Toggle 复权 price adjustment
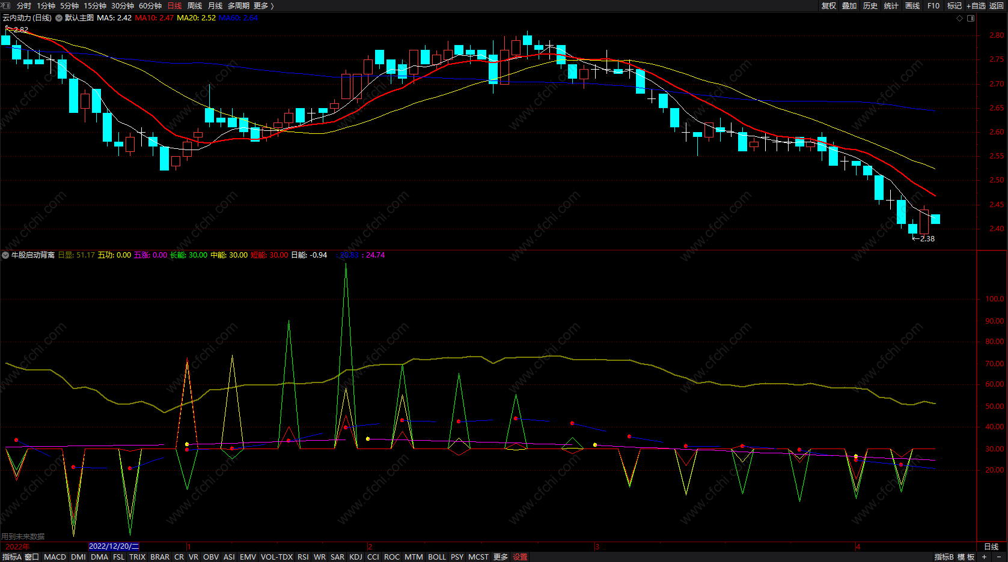The width and height of the screenshot is (1008, 562). point(828,5)
